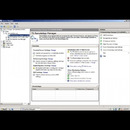Click the question icon beside More about using TS Web Access
Screen dimensions: 130x130
pos(68,66)
